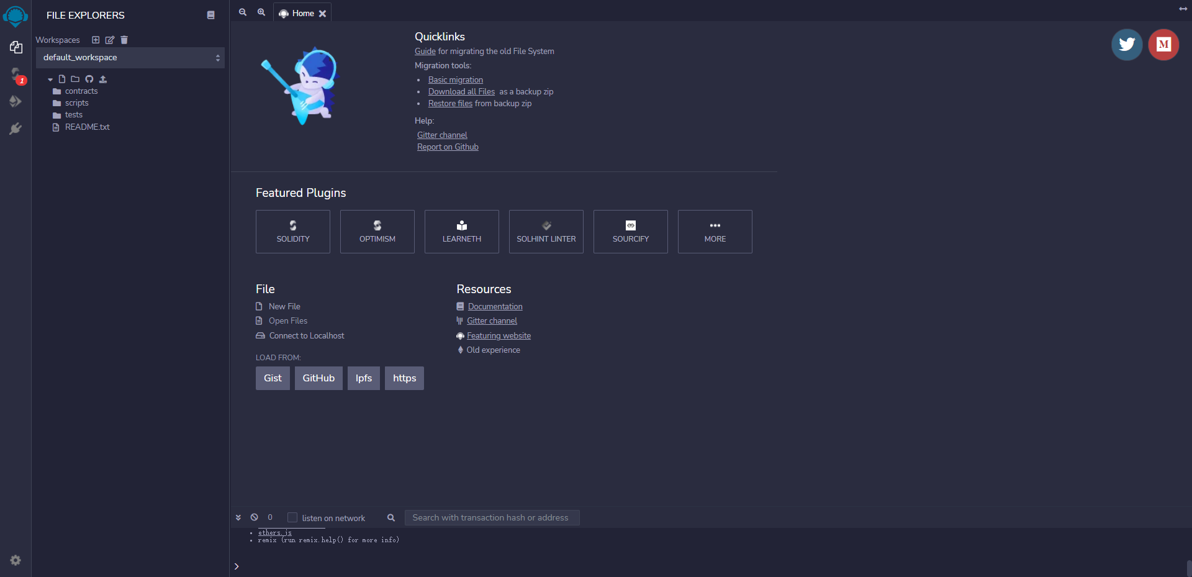Click New File in File section
This screenshot has height=577, width=1192.
[x=284, y=306]
